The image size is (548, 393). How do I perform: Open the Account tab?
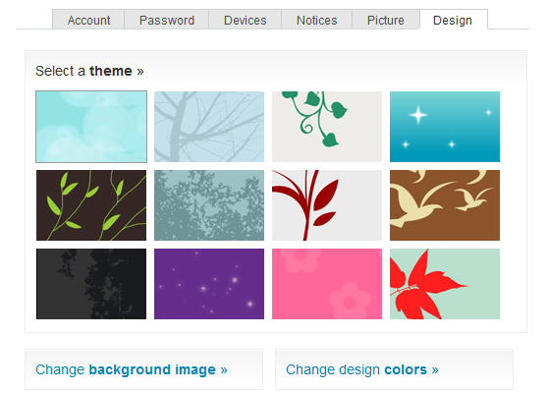click(x=88, y=20)
